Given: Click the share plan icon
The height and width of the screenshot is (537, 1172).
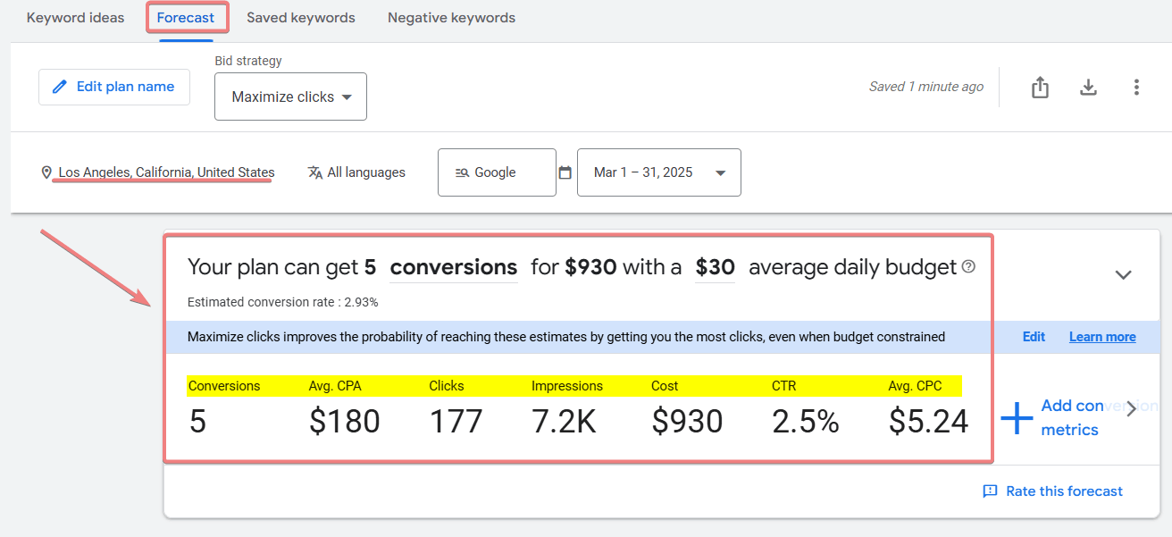Looking at the screenshot, I should tap(1040, 88).
